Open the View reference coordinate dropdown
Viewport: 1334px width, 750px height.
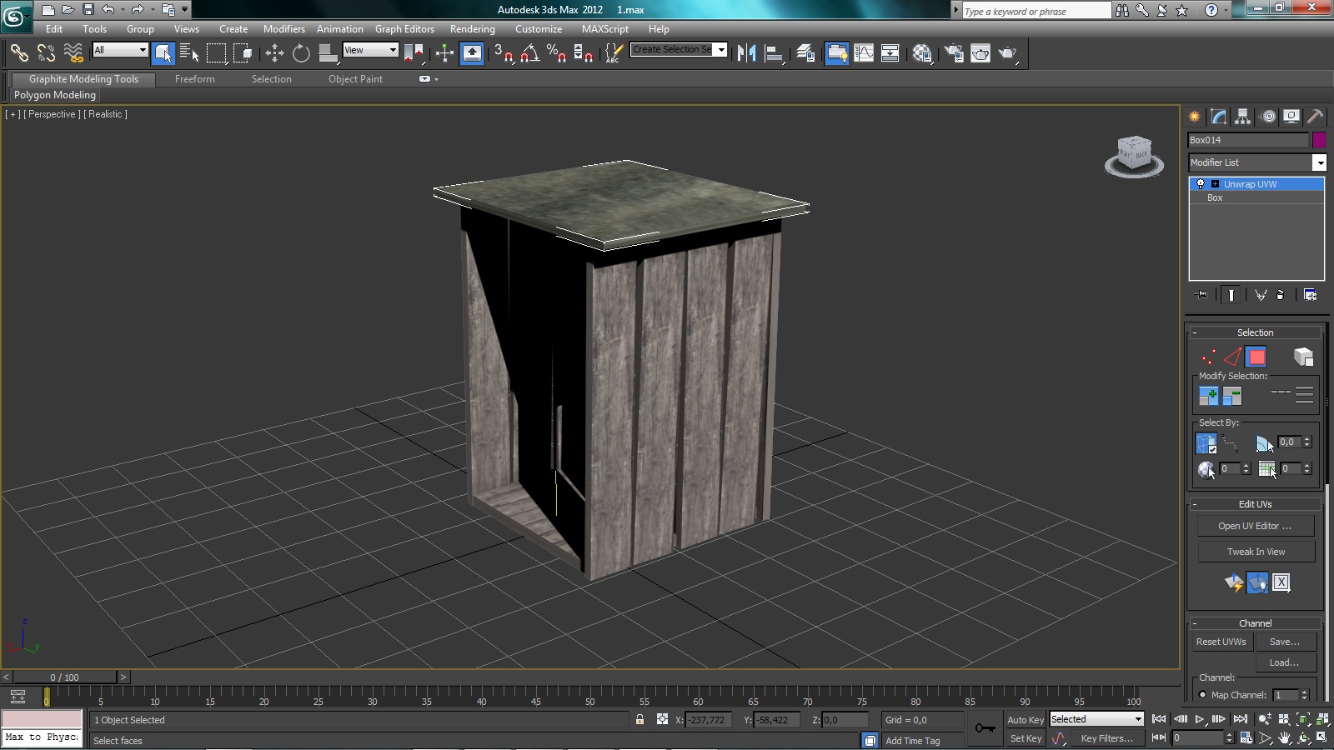click(x=371, y=50)
